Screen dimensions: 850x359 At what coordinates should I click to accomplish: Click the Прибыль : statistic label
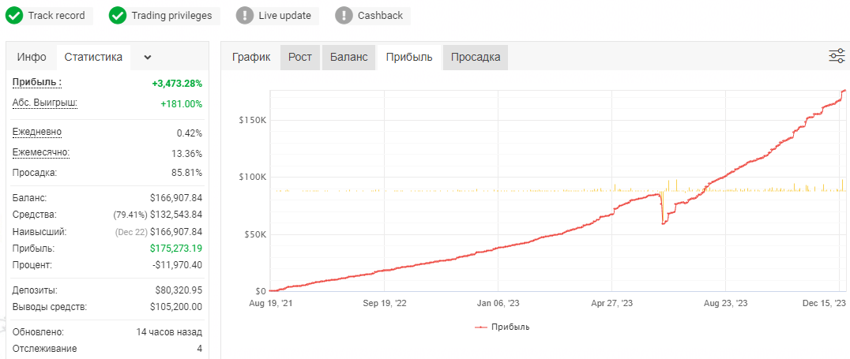(x=37, y=82)
